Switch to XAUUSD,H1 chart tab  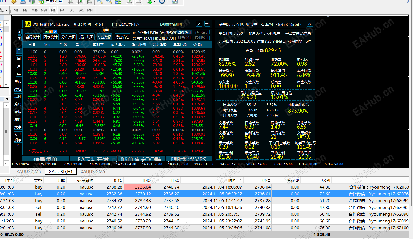point(61,171)
